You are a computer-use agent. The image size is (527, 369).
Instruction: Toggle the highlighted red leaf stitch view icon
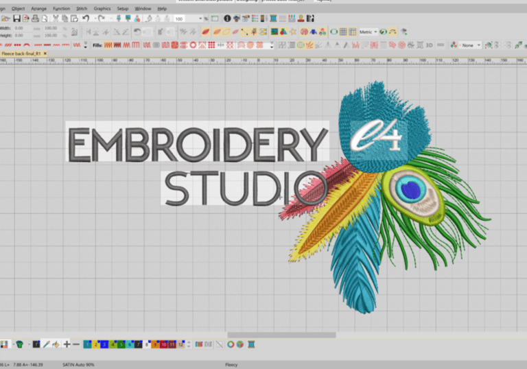point(206,32)
